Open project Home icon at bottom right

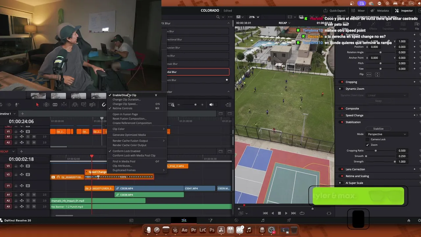409,221
